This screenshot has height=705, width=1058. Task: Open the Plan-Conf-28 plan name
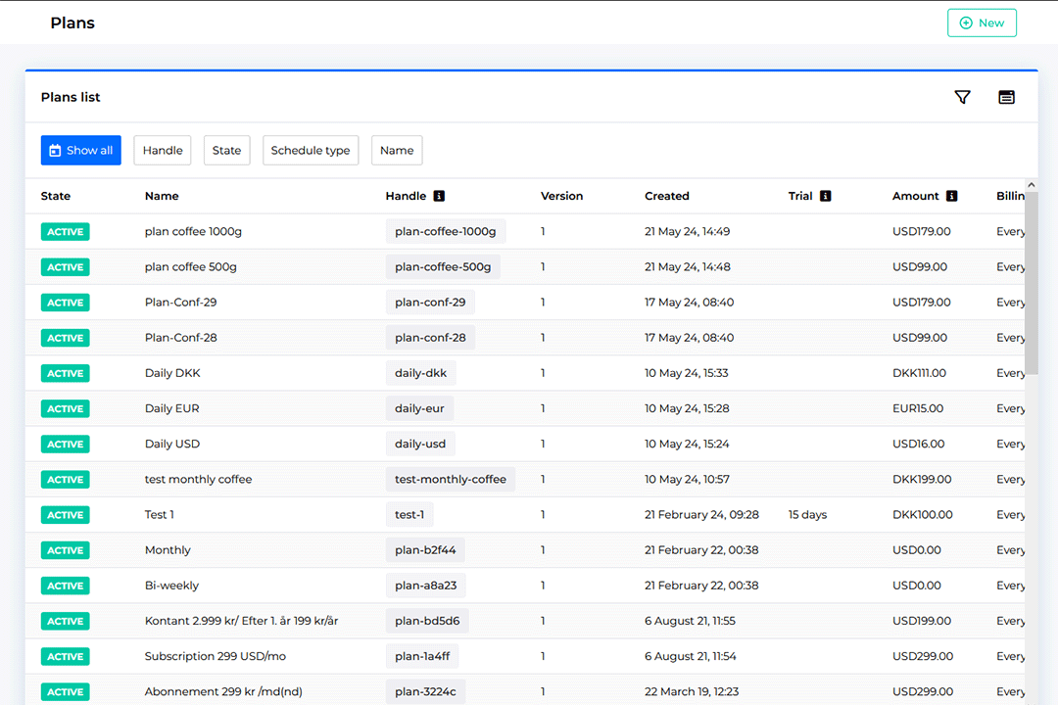tap(181, 337)
